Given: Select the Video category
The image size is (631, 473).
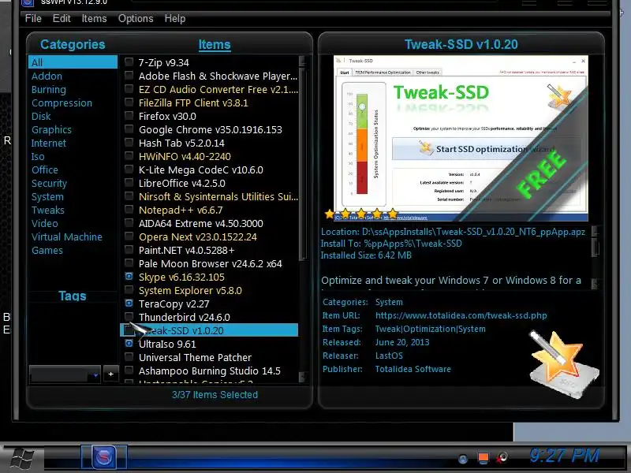Looking at the screenshot, I should [x=45, y=223].
